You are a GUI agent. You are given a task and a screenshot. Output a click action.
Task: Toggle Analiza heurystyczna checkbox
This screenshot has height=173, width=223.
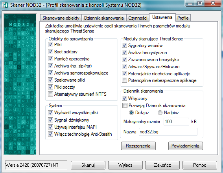[124, 53]
